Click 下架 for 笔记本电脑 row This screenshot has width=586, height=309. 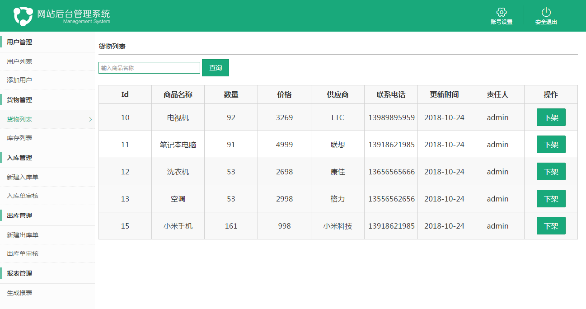pos(551,145)
